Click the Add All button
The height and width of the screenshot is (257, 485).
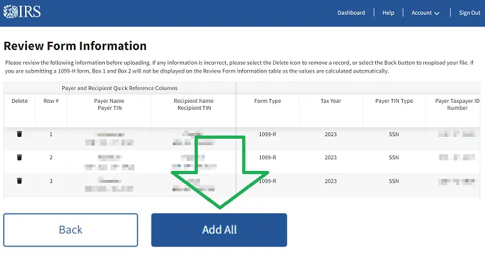(x=219, y=230)
